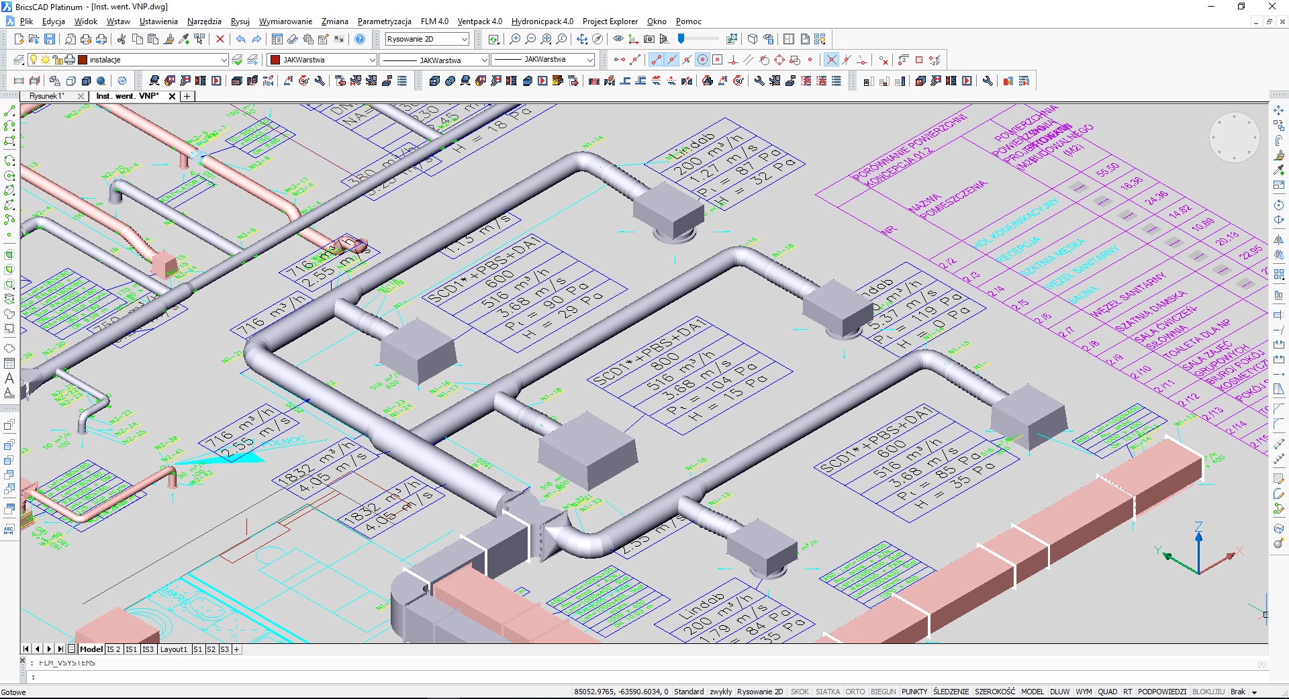Click the red X delete icon
This screenshot has width=1289, height=699.
(x=220, y=39)
